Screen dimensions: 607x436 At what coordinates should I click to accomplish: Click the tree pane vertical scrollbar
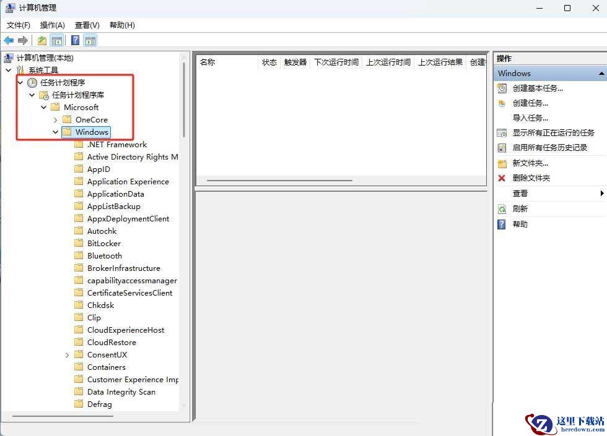point(184,100)
